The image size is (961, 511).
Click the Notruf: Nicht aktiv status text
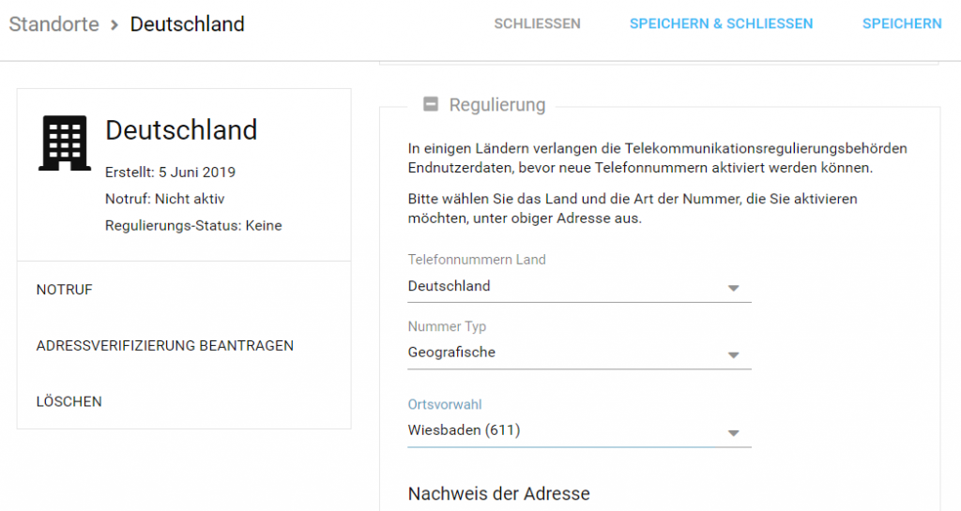point(164,199)
